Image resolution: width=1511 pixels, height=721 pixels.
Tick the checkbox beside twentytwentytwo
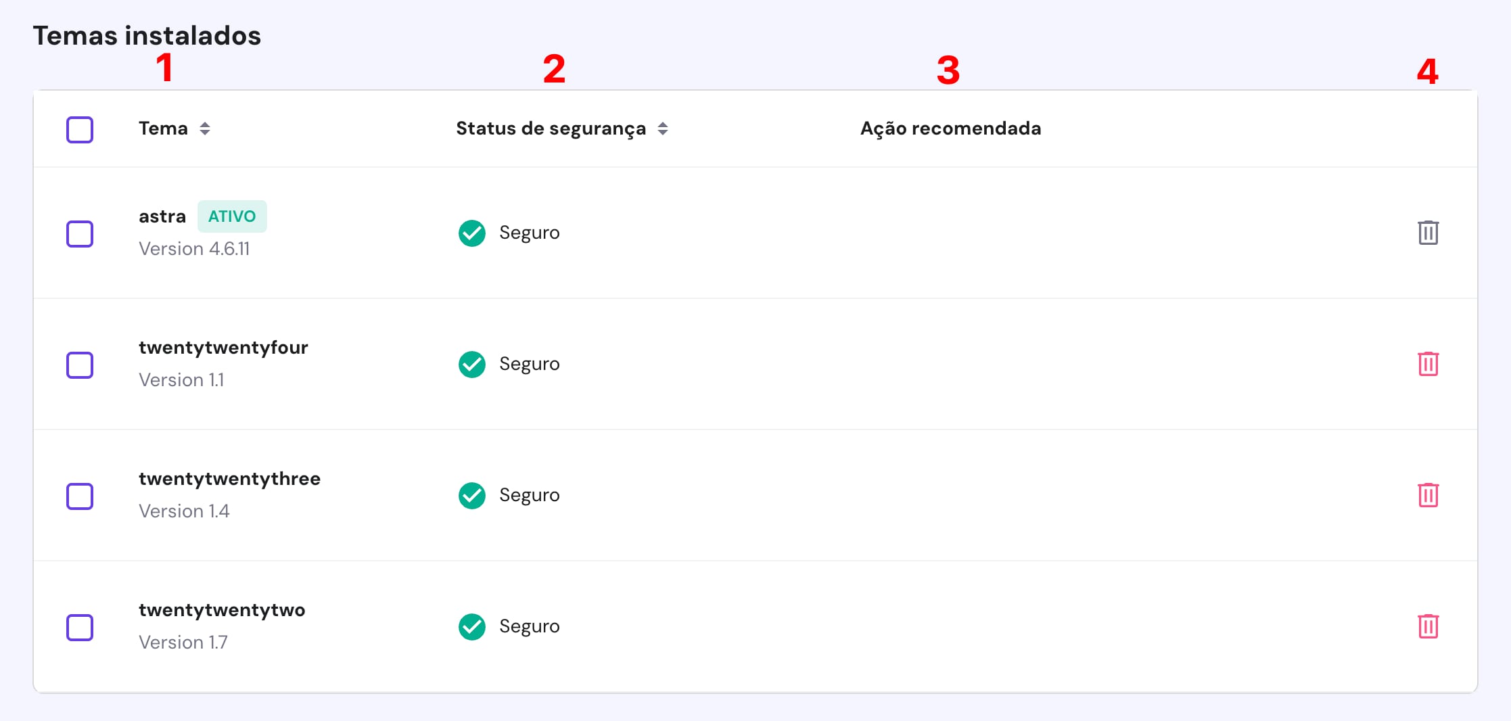pos(79,628)
